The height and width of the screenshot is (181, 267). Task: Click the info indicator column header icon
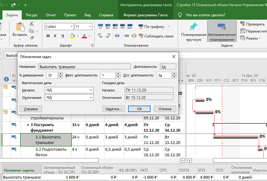6,79
